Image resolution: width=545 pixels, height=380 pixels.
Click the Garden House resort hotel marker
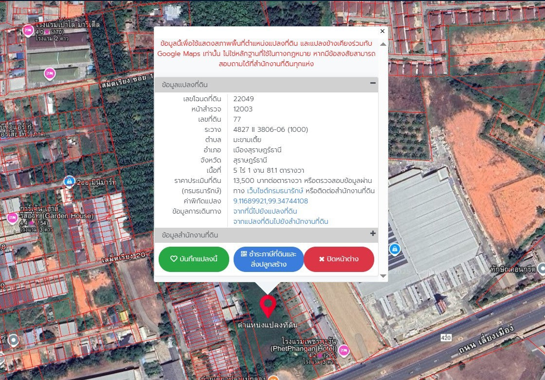click(12, 217)
